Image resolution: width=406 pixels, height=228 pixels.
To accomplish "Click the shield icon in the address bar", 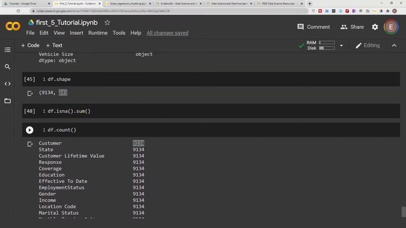I will coord(313,11).
